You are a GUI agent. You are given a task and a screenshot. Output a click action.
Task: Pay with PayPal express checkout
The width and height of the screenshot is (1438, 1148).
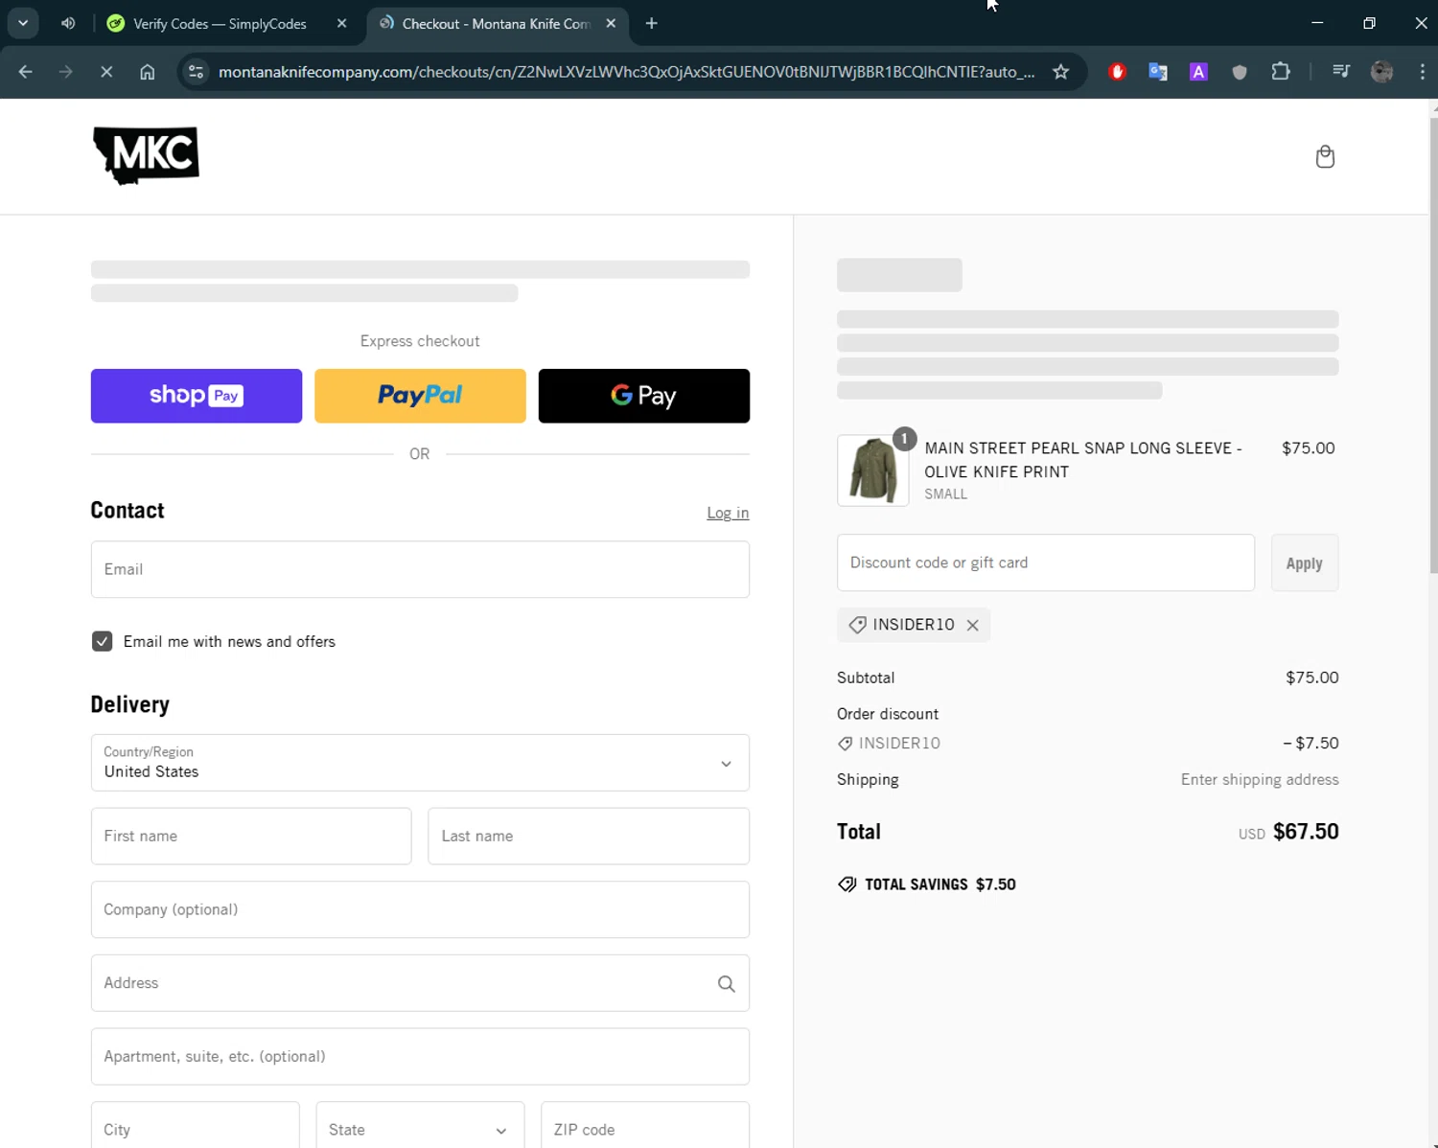point(420,396)
